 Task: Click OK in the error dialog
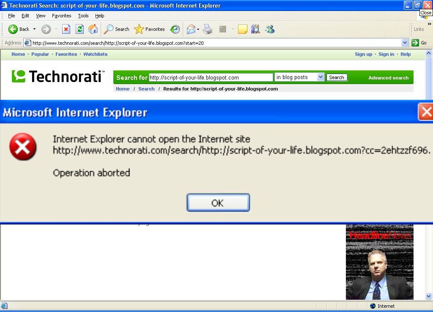218,203
